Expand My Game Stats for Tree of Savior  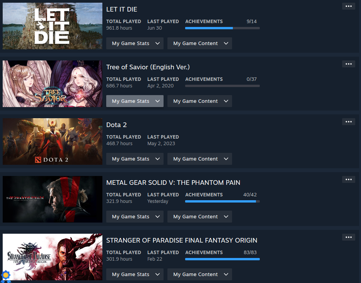(x=135, y=101)
